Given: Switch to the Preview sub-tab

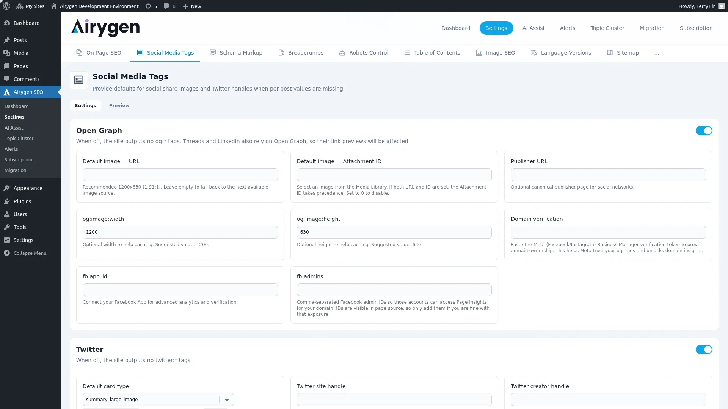Looking at the screenshot, I should click(119, 106).
